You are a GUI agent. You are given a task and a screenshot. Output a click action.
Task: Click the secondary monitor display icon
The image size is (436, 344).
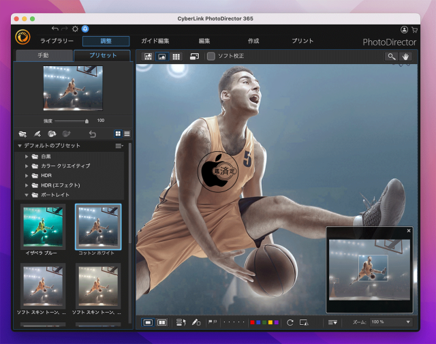[x=194, y=57]
